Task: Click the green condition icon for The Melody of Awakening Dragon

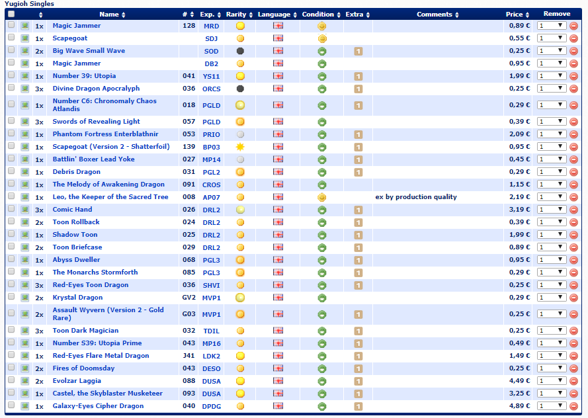Action: [x=321, y=185]
